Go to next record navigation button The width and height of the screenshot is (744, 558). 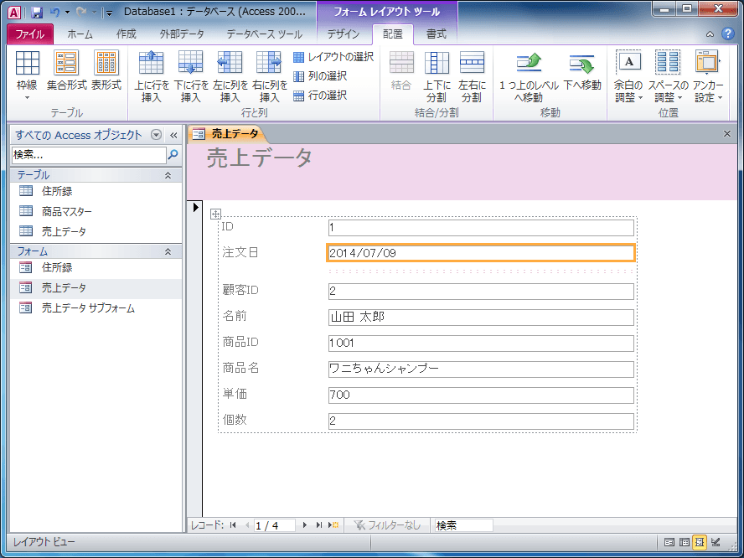305,524
